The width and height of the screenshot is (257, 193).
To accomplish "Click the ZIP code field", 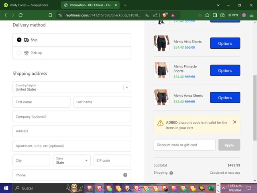I will [112, 160].
